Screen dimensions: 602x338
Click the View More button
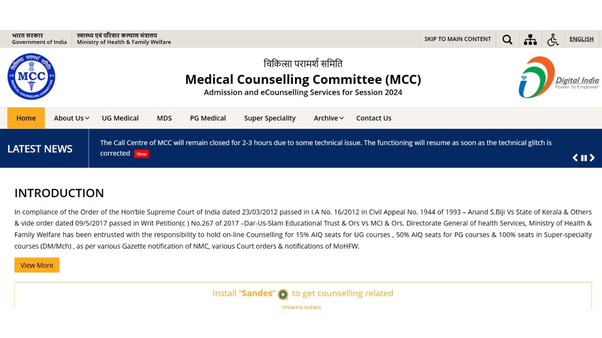pyautogui.click(x=37, y=265)
